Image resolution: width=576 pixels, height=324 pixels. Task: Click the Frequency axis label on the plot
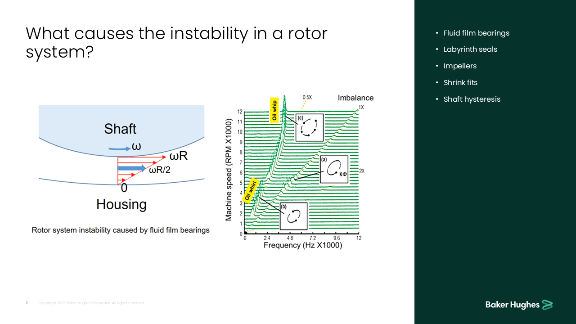(302, 245)
